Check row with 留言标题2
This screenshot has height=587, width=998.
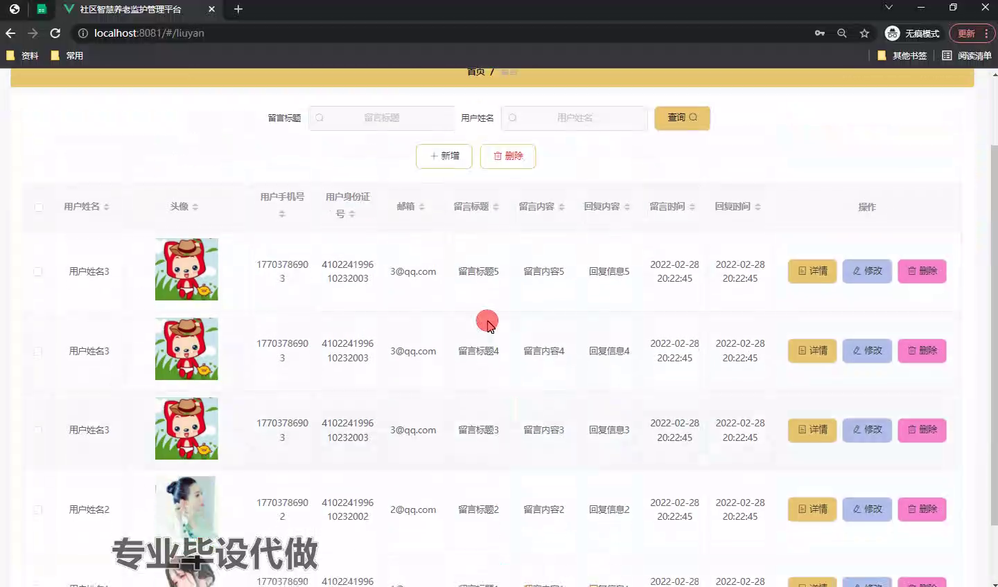point(38,509)
